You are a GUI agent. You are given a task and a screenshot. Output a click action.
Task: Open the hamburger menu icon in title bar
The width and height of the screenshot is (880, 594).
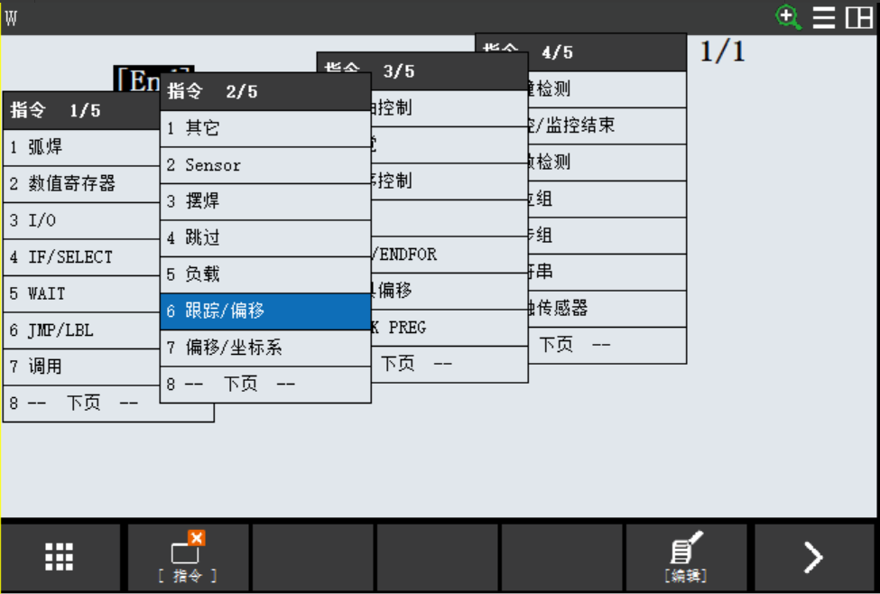(824, 18)
